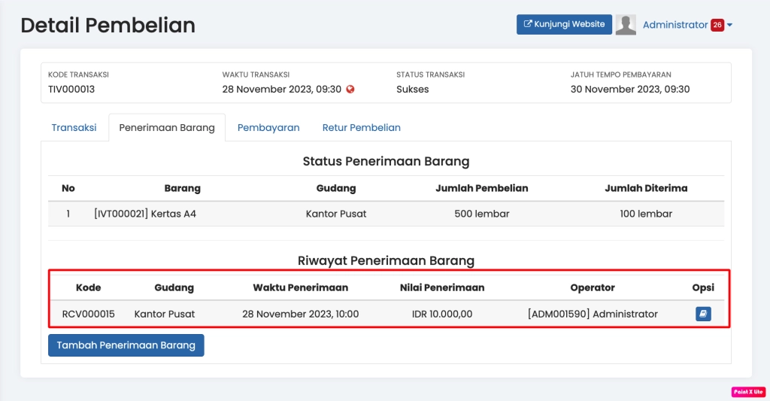Click the Paint X lite badge
This screenshot has height=401, width=770.
click(x=747, y=392)
